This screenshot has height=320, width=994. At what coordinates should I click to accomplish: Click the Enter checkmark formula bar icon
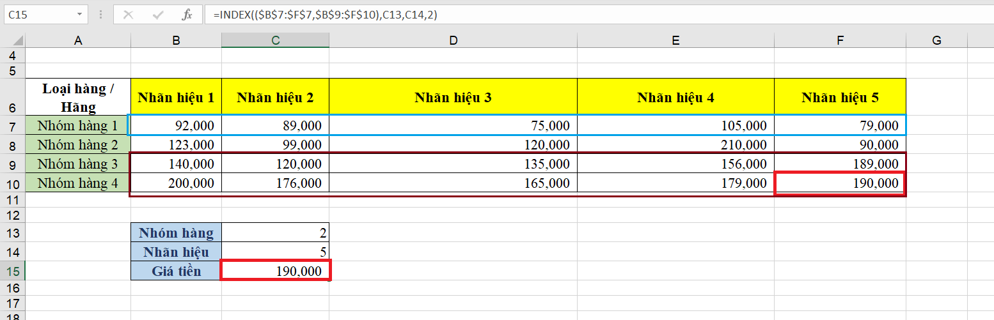click(x=157, y=14)
